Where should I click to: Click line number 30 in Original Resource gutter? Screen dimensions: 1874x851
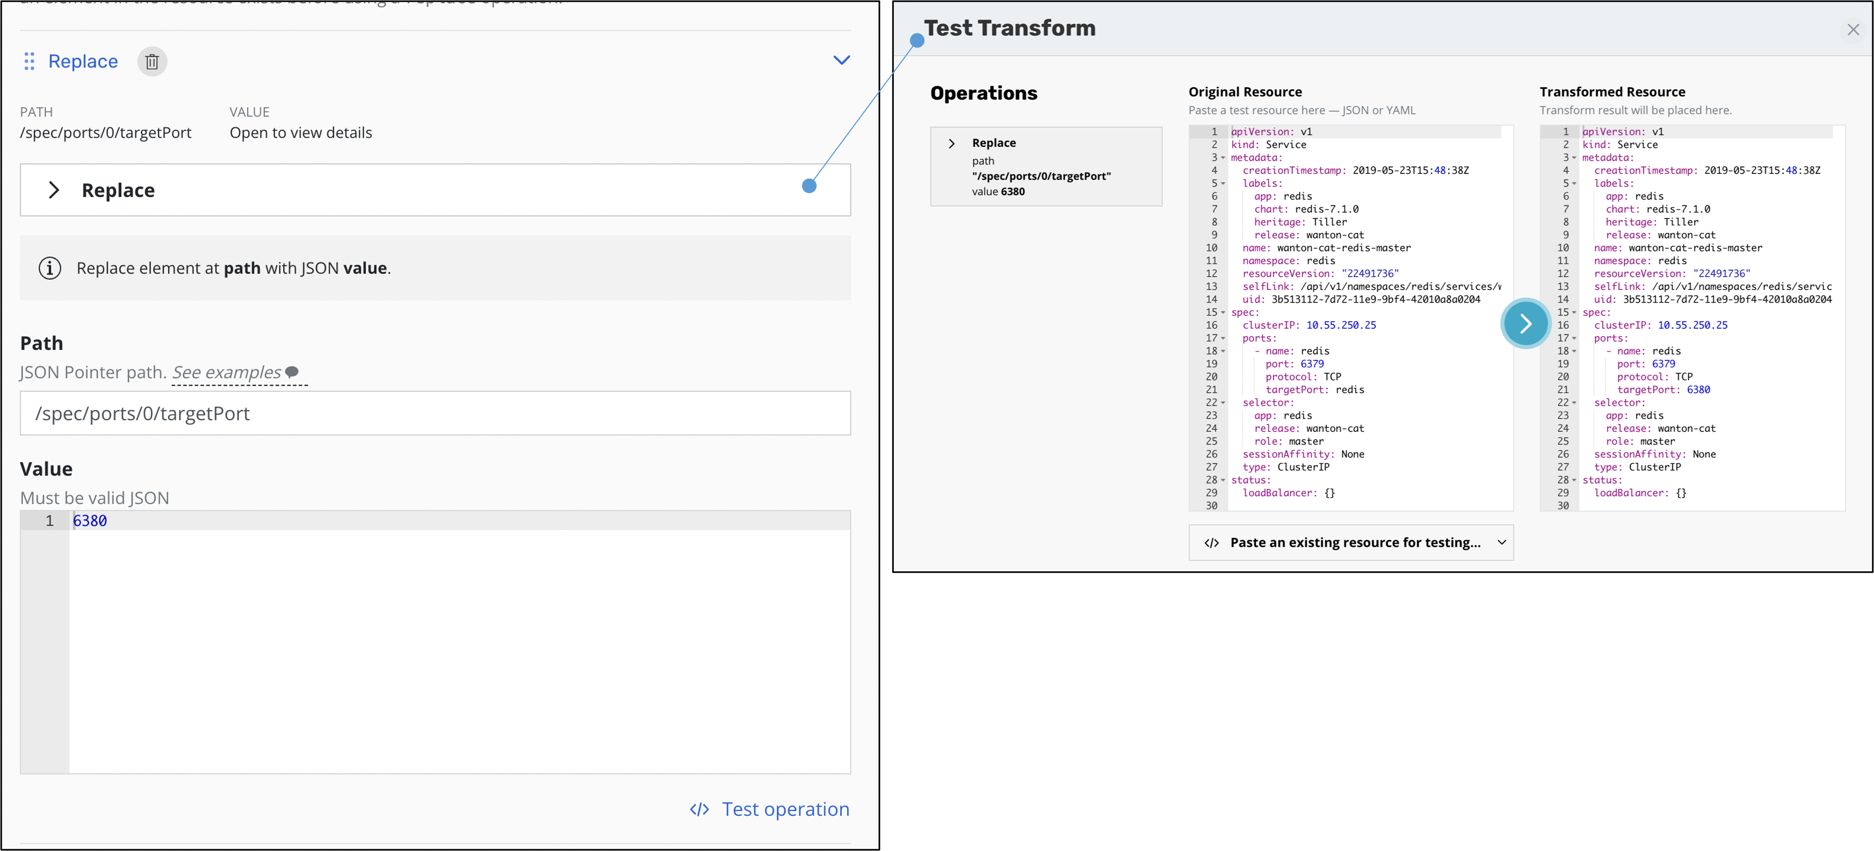(x=1210, y=505)
